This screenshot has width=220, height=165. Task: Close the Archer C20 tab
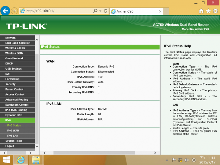[x=160, y=11]
